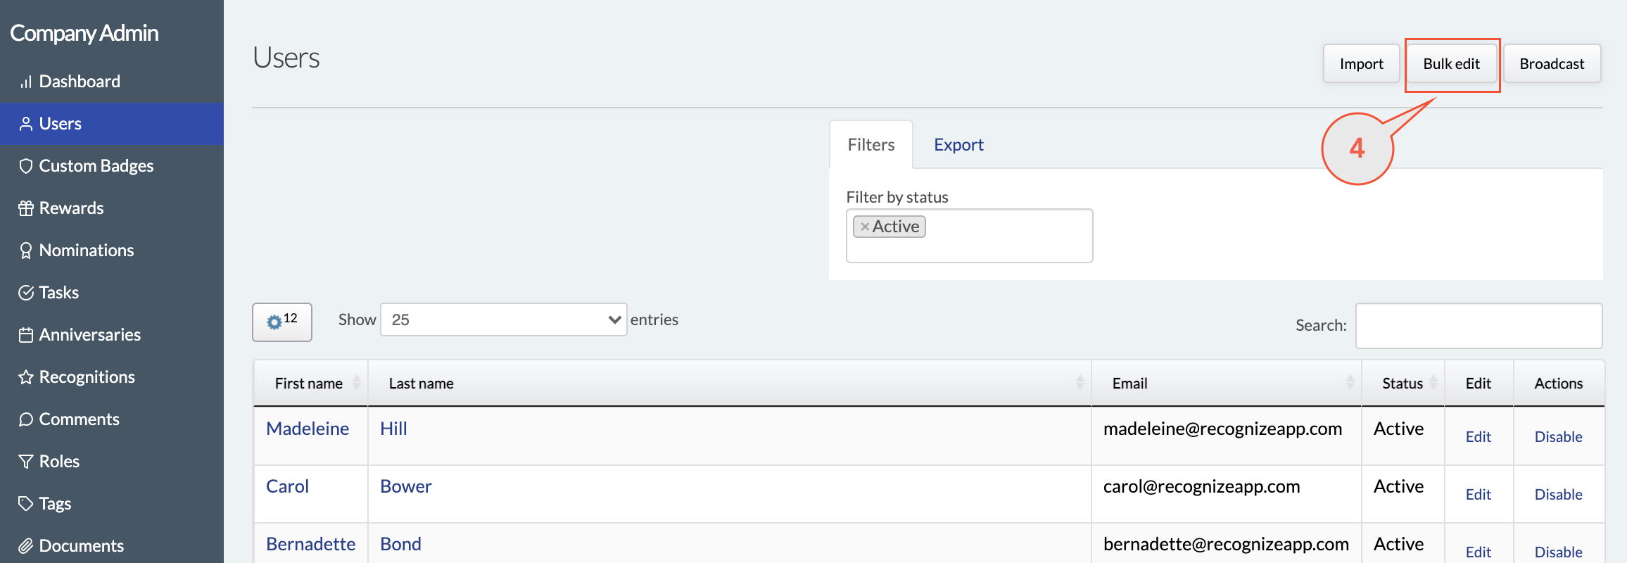Open Carol's first name link
Image resolution: width=1627 pixels, height=563 pixels.
tap(287, 486)
